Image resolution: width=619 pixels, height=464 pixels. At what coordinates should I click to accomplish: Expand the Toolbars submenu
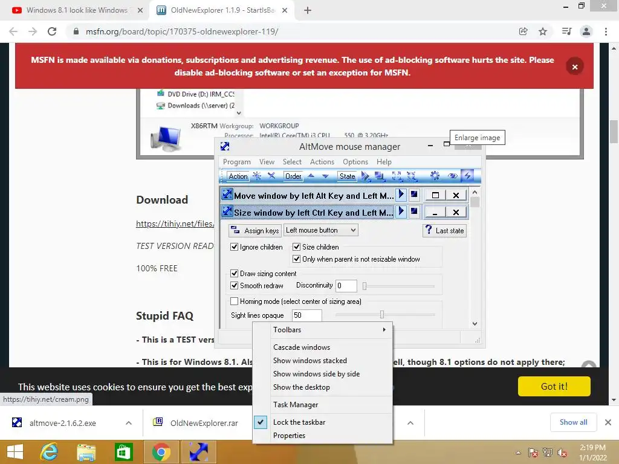[x=323, y=330]
